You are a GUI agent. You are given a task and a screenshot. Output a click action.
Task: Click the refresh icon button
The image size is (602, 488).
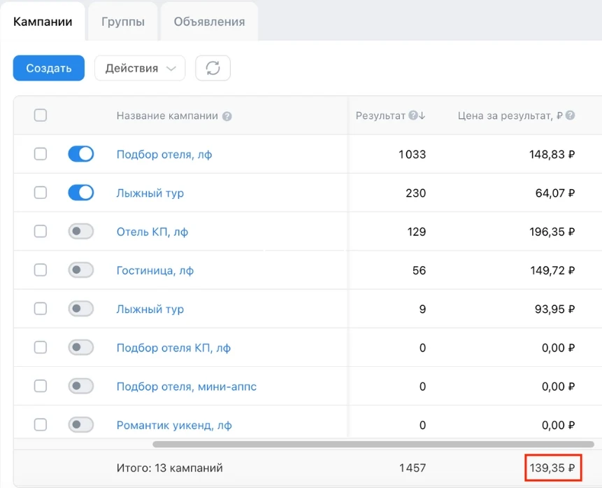click(213, 68)
